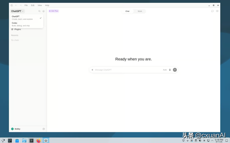This screenshot has width=230, height=143.
Task: Choose ChatGPT option in the switcher menu
Action: coord(27,18)
